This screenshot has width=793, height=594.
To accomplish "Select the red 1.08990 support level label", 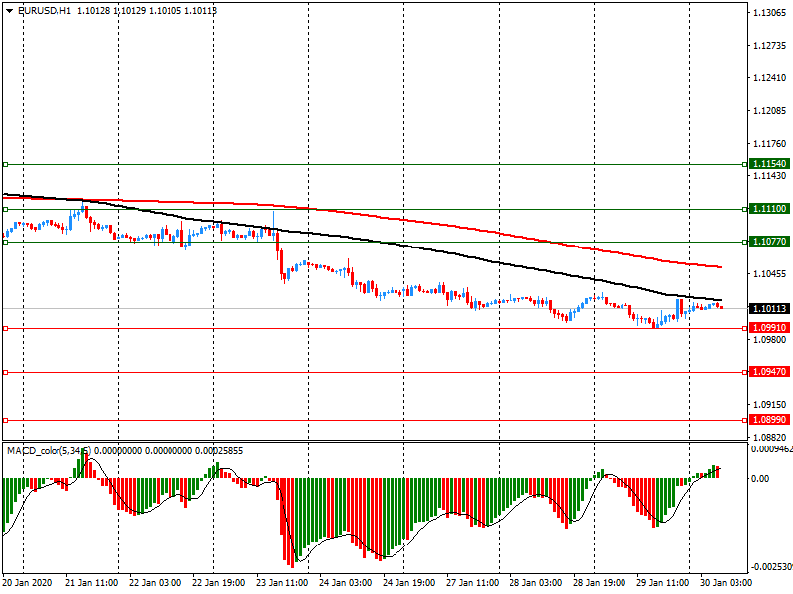I will [769, 420].
